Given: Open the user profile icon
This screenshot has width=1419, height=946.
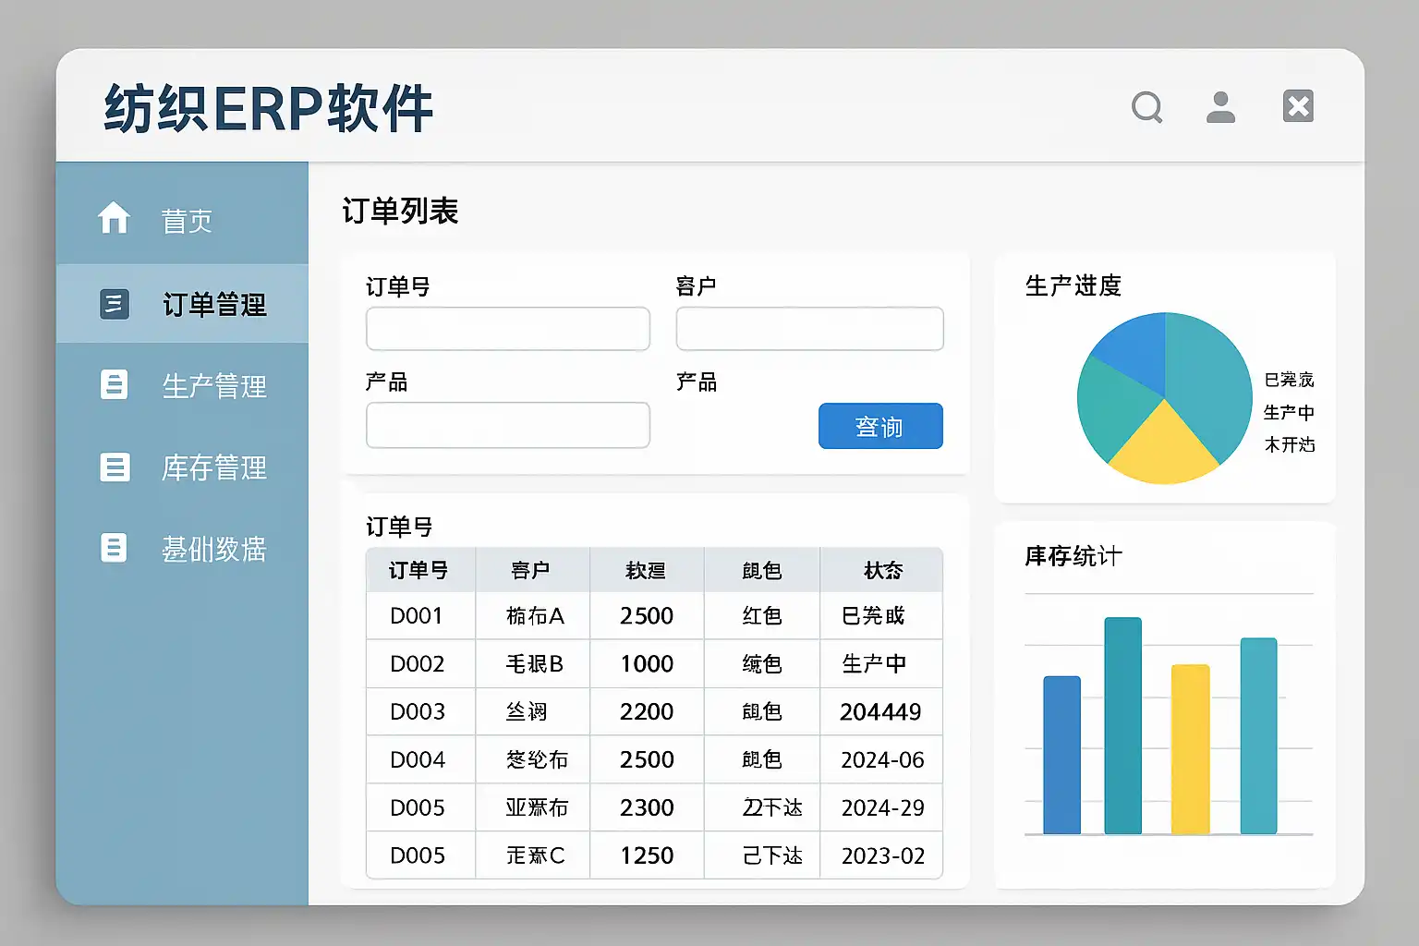Looking at the screenshot, I should click(1220, 107).
